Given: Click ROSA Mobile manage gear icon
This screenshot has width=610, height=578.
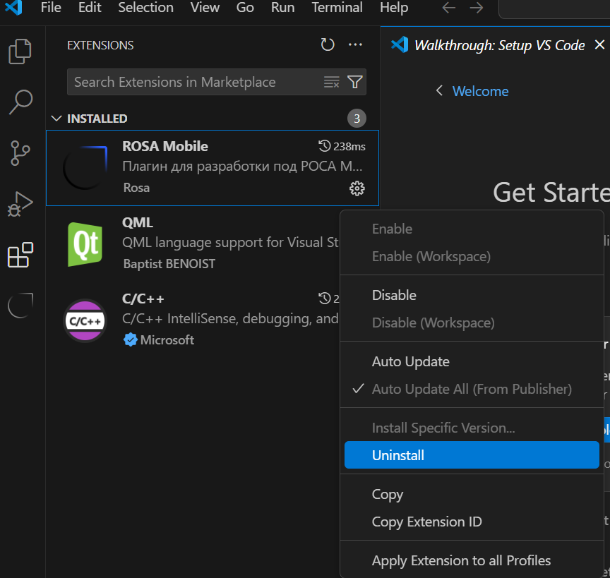Looking at the screenshot, I should (x=357, y=188).
